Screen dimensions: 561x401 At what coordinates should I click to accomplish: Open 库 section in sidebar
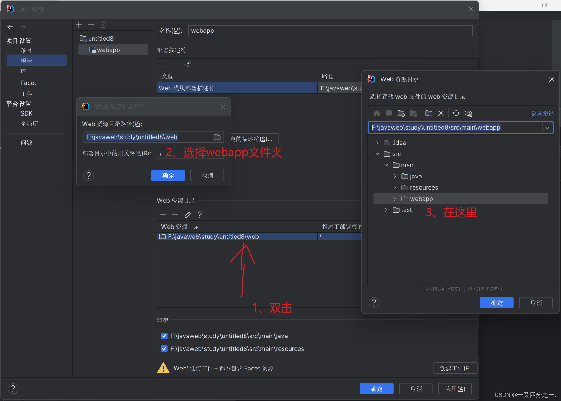click(24, 72)
